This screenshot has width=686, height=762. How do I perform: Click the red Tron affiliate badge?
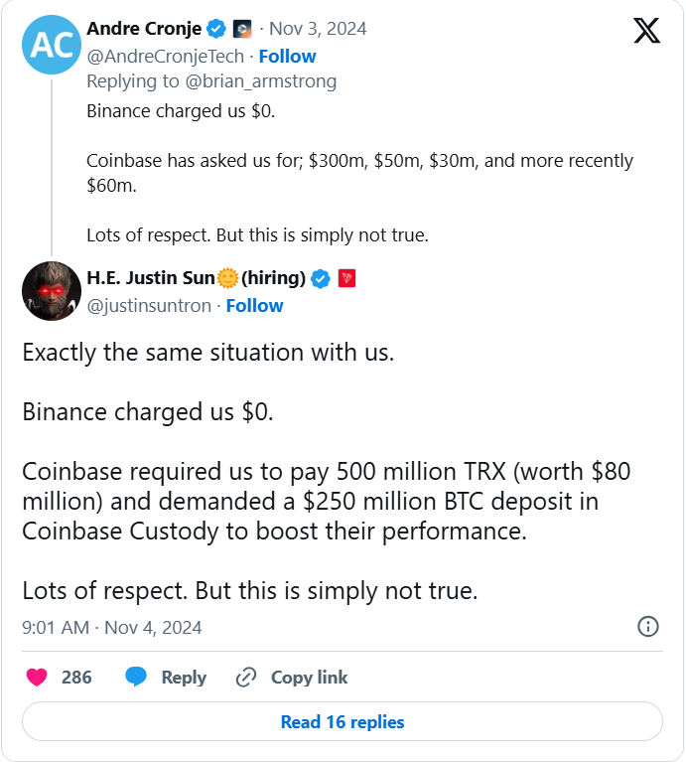347,279
